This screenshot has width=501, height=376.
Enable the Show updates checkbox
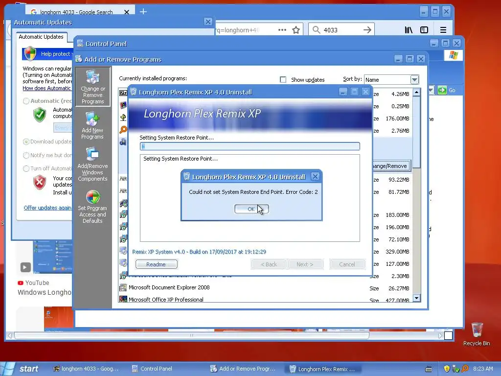point(283,79)
